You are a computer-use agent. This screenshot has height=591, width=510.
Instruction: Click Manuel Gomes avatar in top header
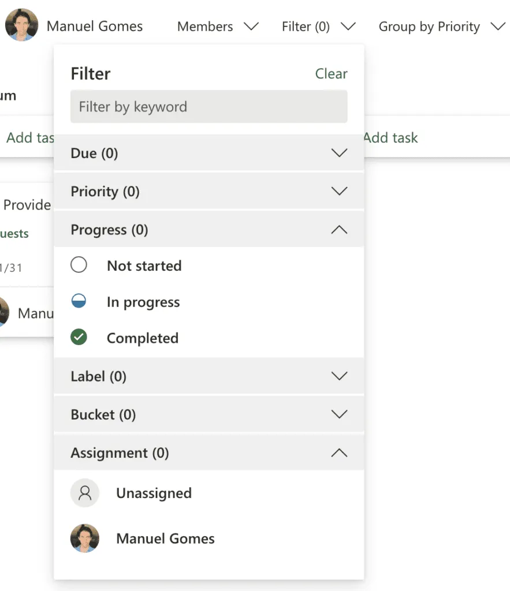(x=21, y=25)
